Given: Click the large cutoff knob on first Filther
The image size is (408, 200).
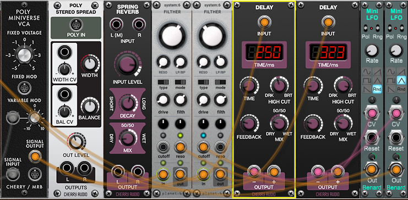Looking at the screenshot, I should (172, 36).
